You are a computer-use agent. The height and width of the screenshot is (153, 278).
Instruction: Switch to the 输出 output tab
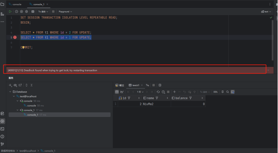120,85
